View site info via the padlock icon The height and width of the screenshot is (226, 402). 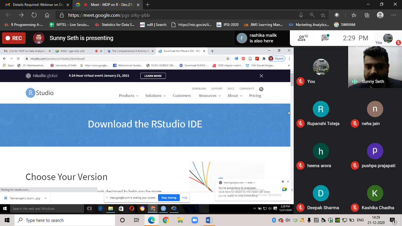tap(62, 15)
